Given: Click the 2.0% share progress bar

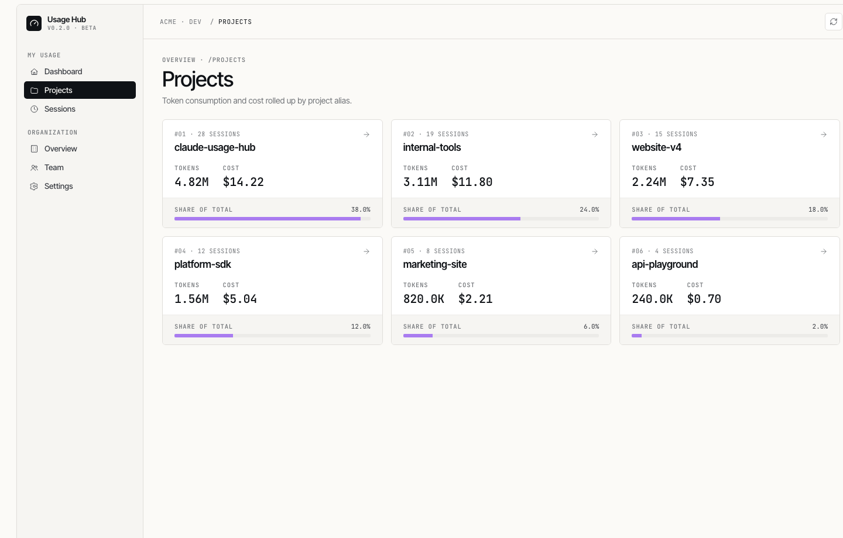Looking at the screenshot, I should pos(729,336).
